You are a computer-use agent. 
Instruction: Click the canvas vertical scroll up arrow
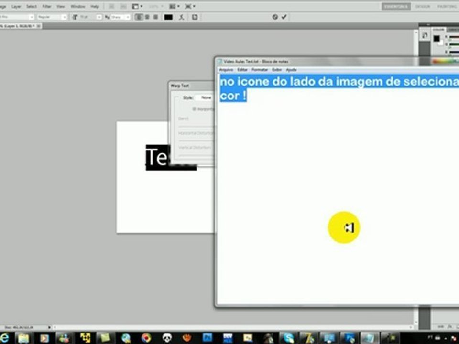pos(416,32)
